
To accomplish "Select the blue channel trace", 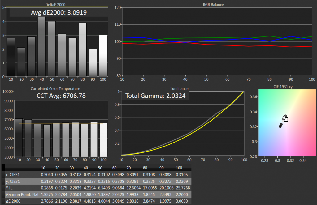I will coord(217,41).
